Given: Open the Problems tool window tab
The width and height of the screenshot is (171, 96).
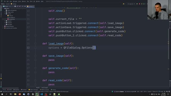Looking at the screenshot, I should click(16, 90).
